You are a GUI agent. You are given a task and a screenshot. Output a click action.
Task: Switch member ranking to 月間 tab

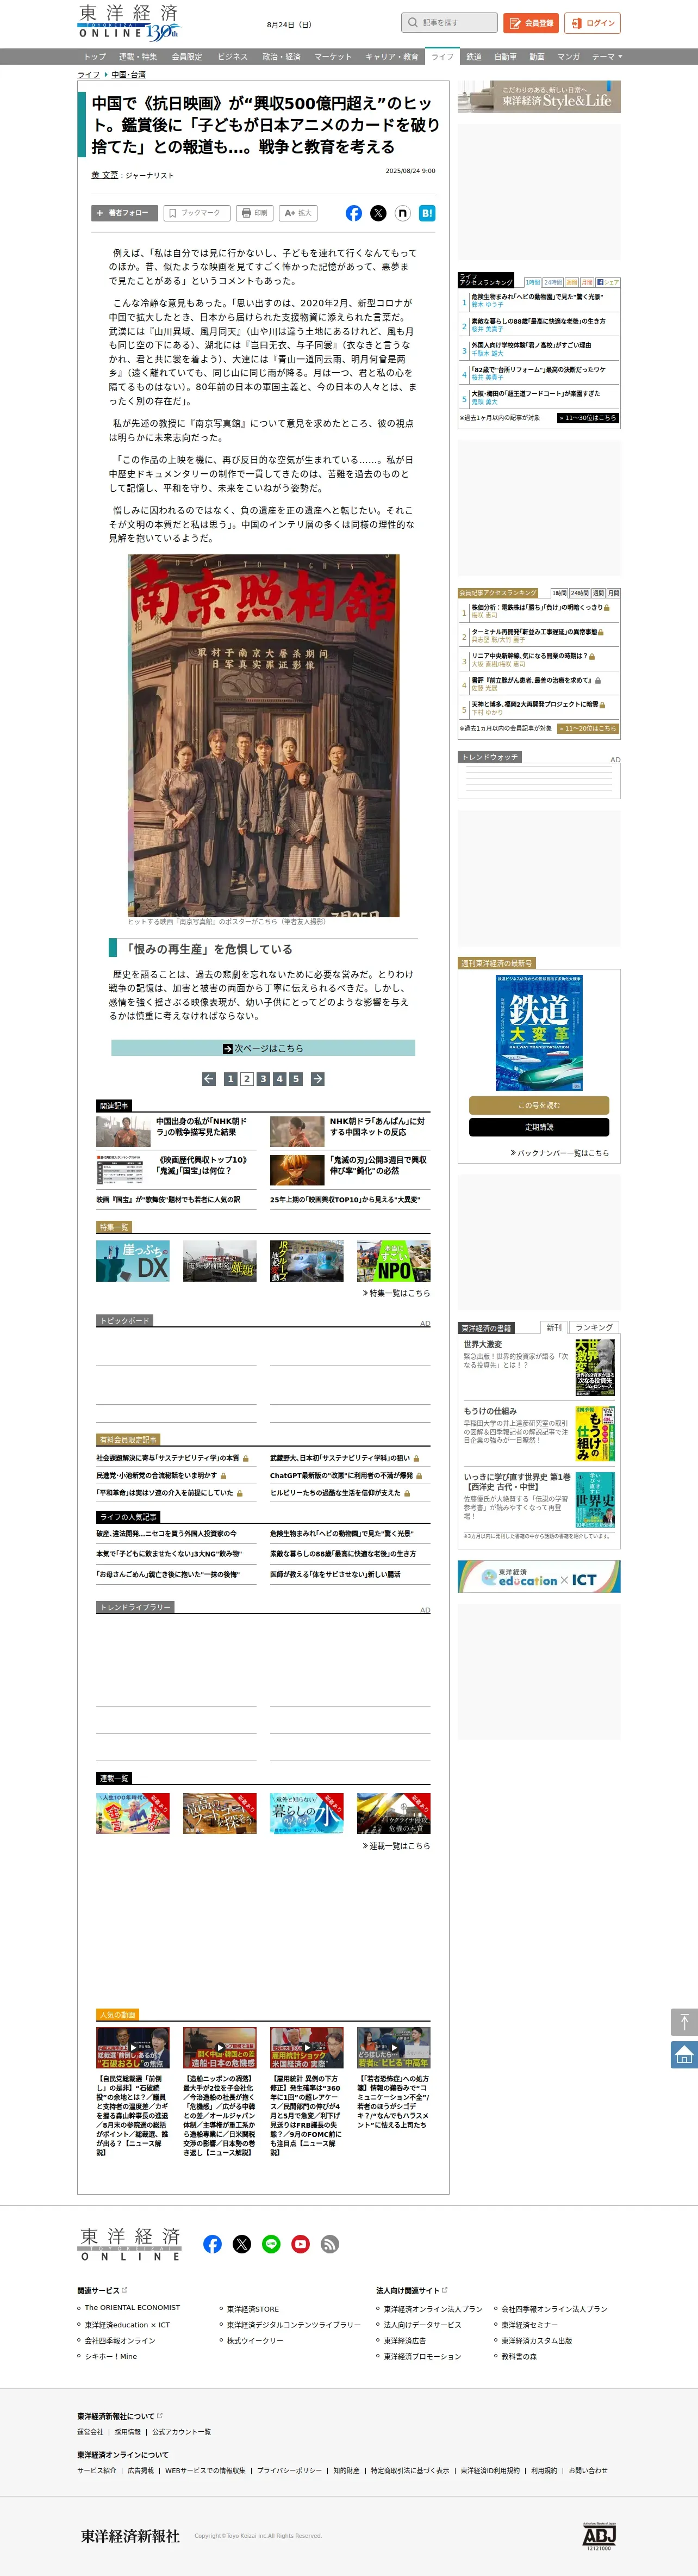coord(613,593)
